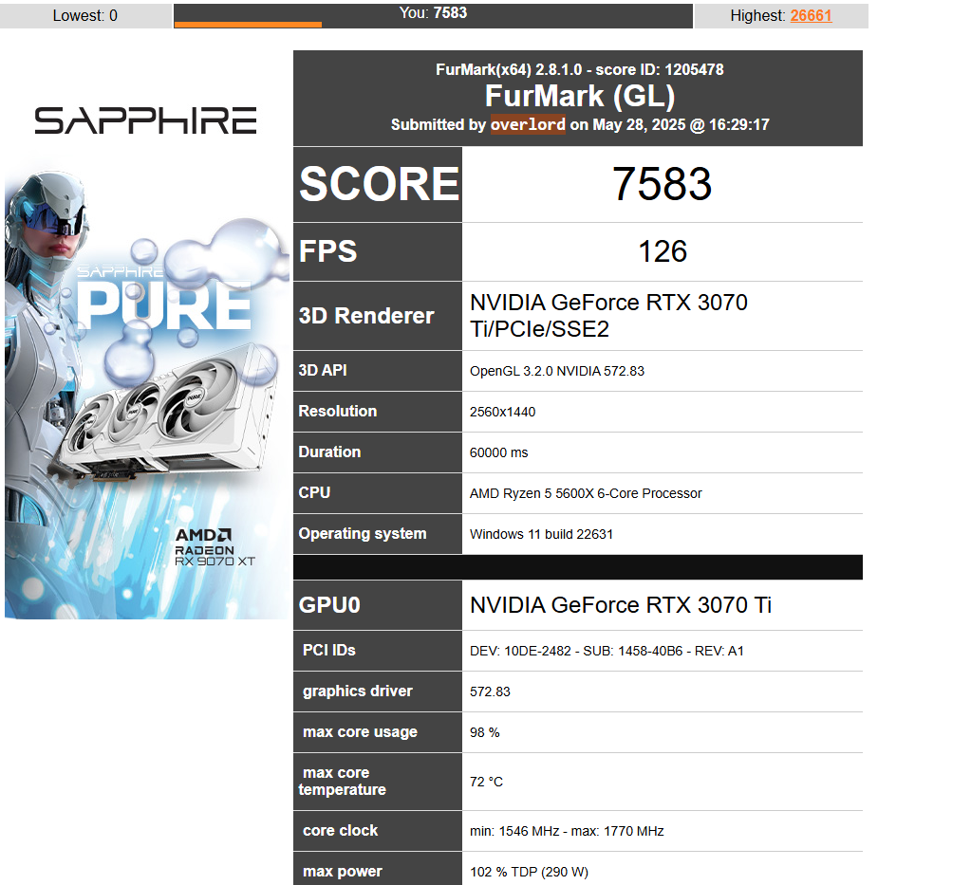This screenshot has height=885, width=971.
Task: Select the max core usage value 98 %
Action: tap(484, 732)
